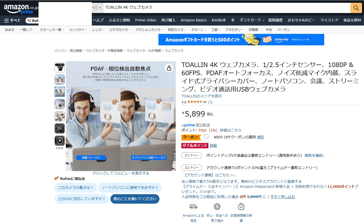Click the エントリー button for dポイント20%還元
364x223 pixels.
pos(192,168)
